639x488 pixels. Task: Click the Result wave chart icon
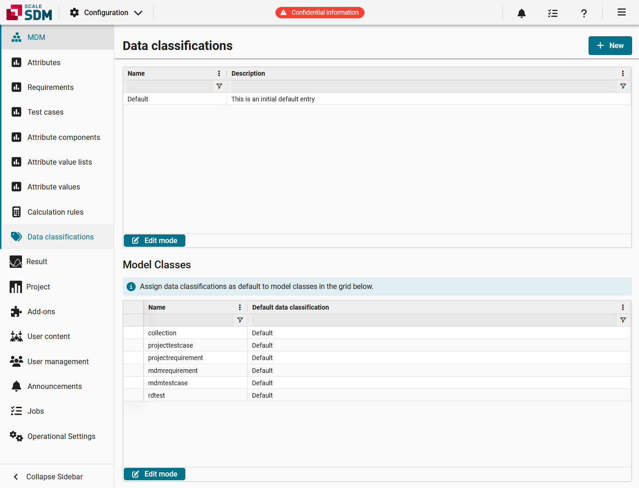pos(16,261)
